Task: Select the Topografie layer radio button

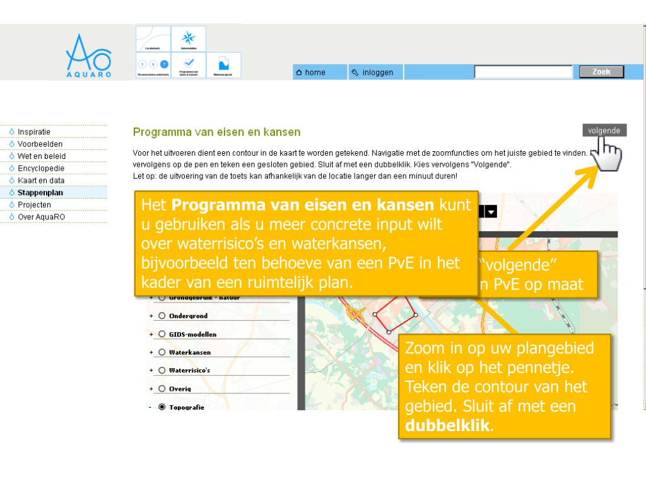Action: [162, 407]
